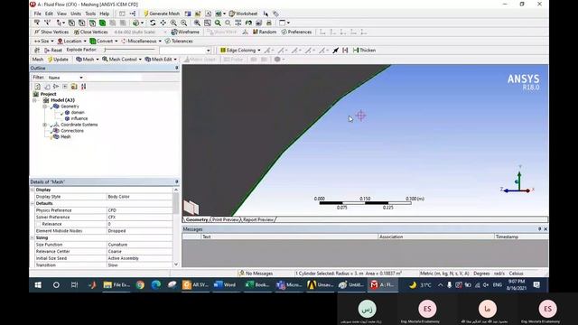Image resolution: width=578 pixels, height=325 pixels.
Task: Click the pin icon on Outline panel
Action: (x=177, y=69)
